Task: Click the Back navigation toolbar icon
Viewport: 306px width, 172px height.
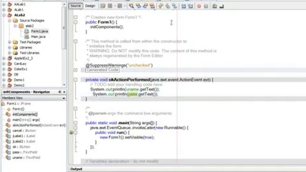Action: [x=110, y=6]
